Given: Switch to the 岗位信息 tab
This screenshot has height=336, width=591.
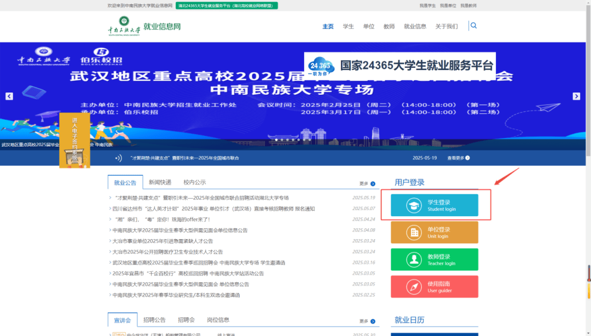Looking at the screenshot, I should (x=218, y=320).
